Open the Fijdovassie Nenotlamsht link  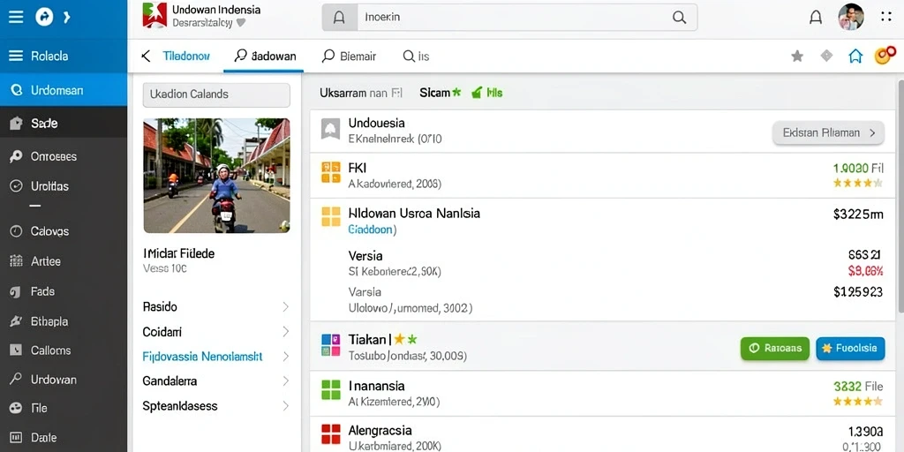click(202, 357)
